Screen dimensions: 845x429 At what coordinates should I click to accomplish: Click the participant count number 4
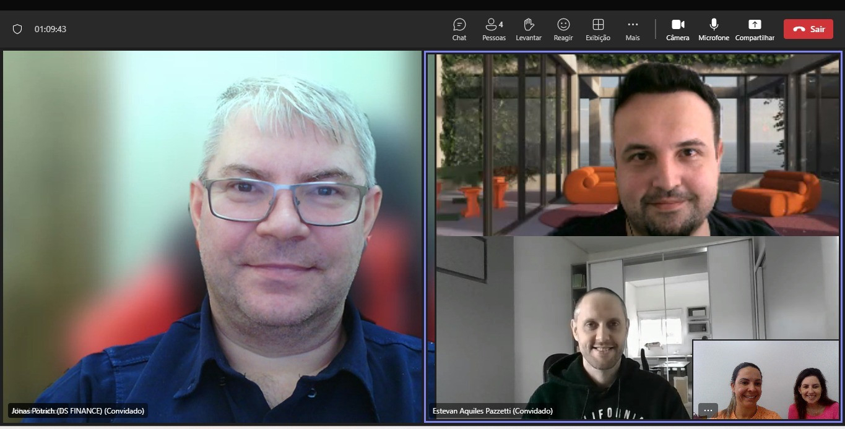tap(501, 25)
